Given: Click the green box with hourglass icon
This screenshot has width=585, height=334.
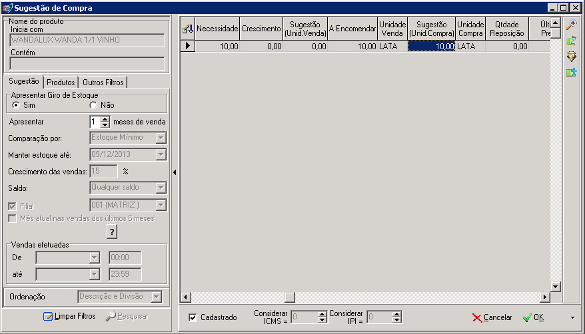Looking at the screenshot, I should coord(571,41).
